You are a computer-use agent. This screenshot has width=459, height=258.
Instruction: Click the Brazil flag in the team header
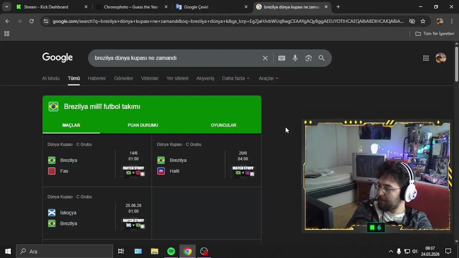click(53, 106)
